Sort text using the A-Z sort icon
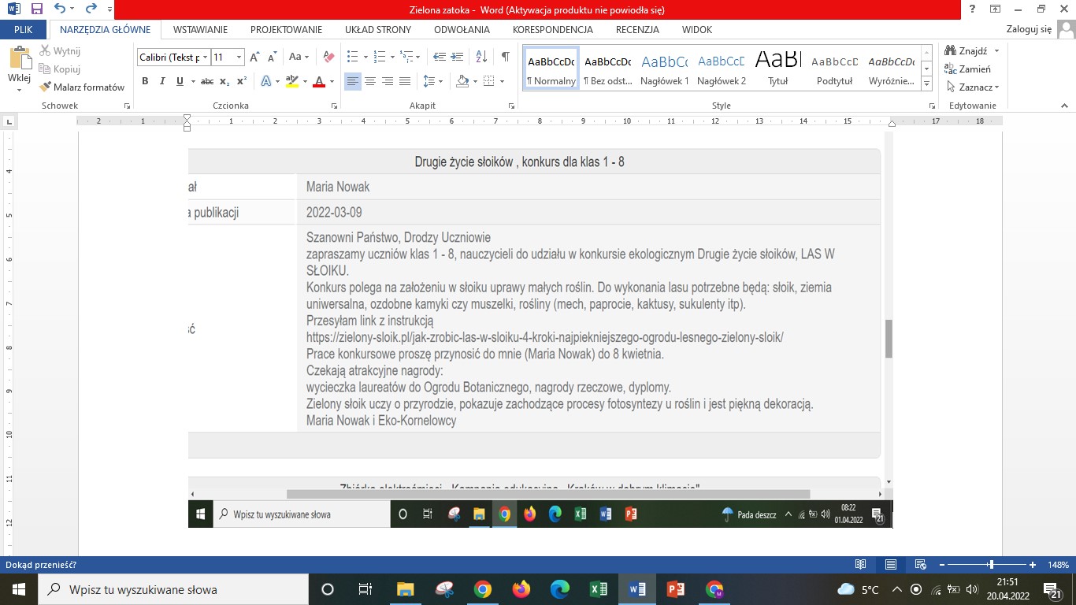The image size is (1076, 605). (483, 58)
